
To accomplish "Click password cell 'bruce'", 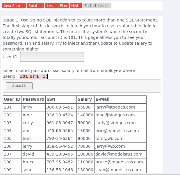I will coord(33,162).
